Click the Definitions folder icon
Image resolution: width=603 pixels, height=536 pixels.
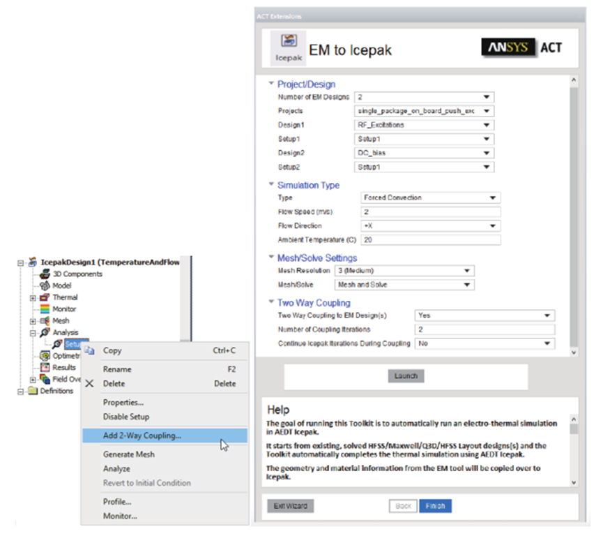(x=33, y=390)
